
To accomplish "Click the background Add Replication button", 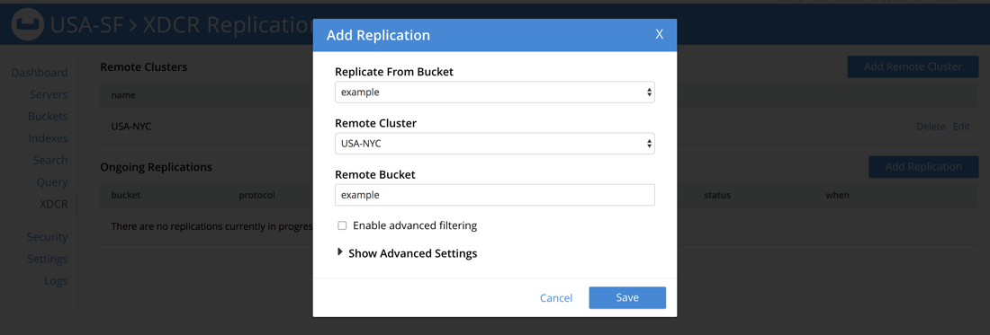I will point(923,167).
